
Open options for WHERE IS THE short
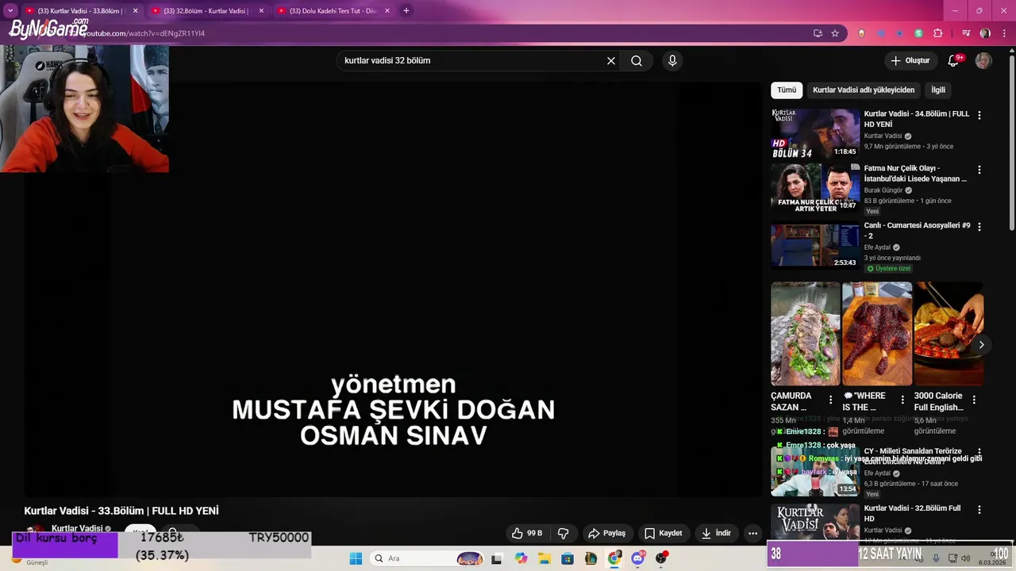[x=902, y=400]
